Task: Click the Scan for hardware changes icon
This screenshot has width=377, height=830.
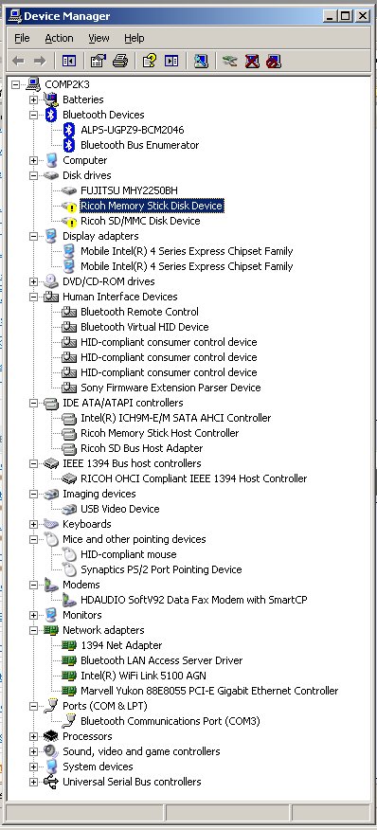Action: [x=201, y=62]
